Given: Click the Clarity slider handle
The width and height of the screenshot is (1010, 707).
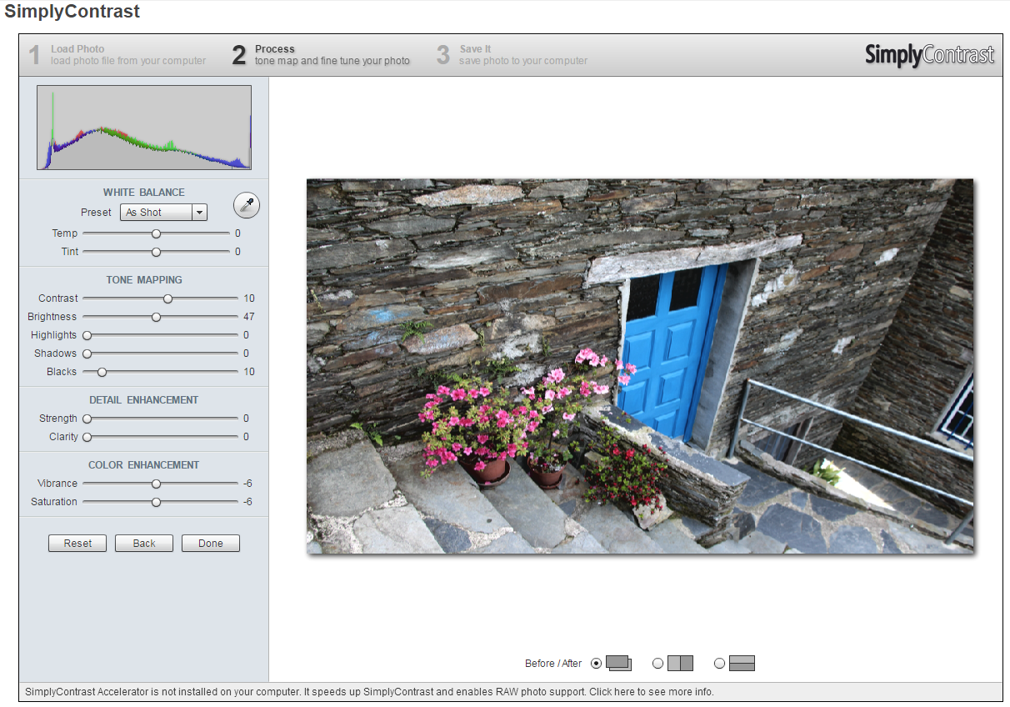Looking at the screenshot, I should [x=87, y=437].
